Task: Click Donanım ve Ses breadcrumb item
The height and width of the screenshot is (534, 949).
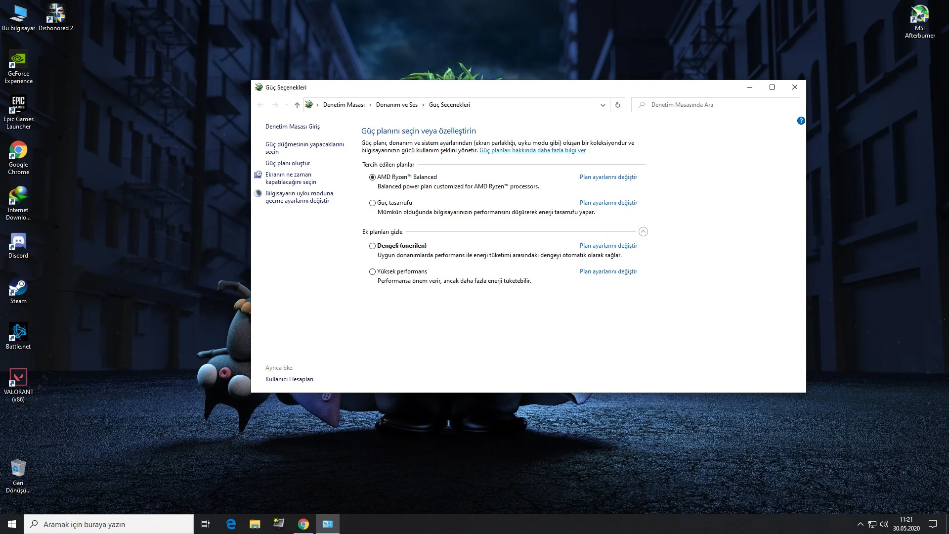Action: [396, 105]
